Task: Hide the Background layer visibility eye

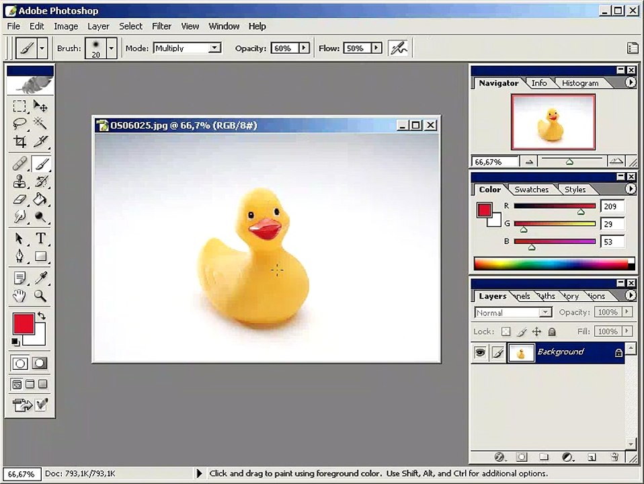Action: click(x=480, y=352)
